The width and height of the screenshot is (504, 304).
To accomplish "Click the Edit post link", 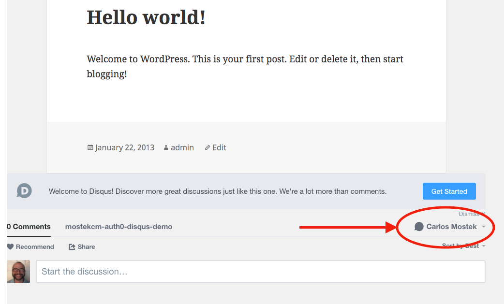I will pos(219,148).
